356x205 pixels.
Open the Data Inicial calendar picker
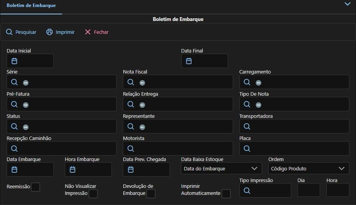14,61
